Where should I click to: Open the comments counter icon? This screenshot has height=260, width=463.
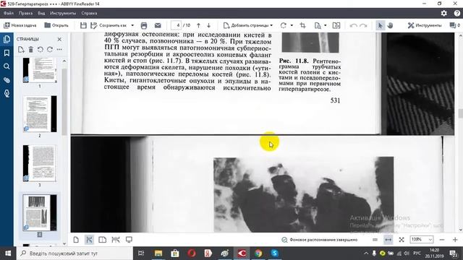455,25
